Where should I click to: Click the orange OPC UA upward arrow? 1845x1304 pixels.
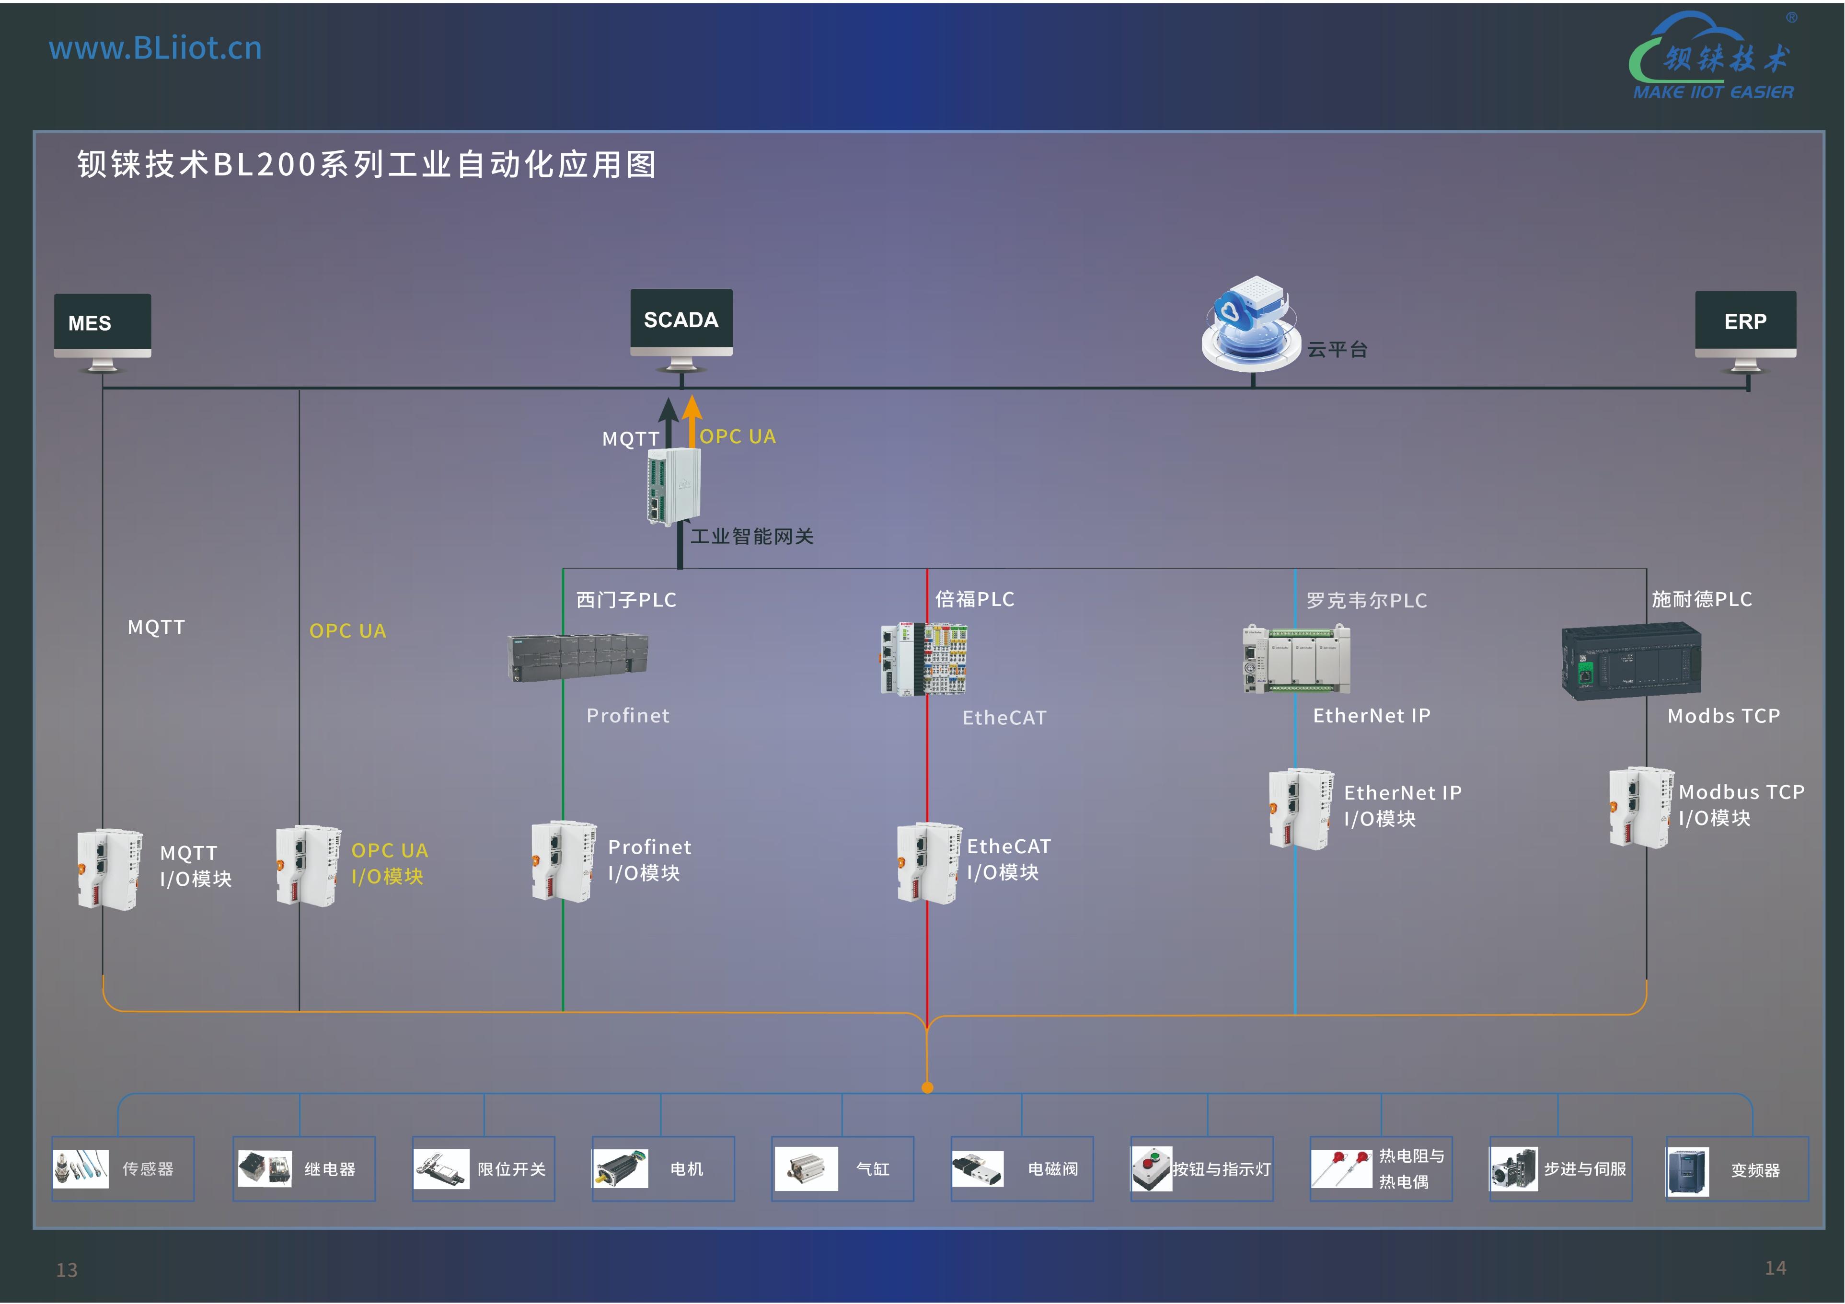pyautogui.click(x=692, y=421)
